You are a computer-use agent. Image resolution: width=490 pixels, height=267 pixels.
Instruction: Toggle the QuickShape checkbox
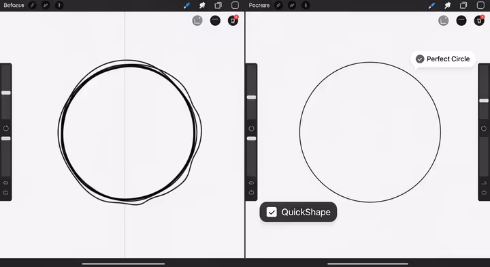click(272, 212)
